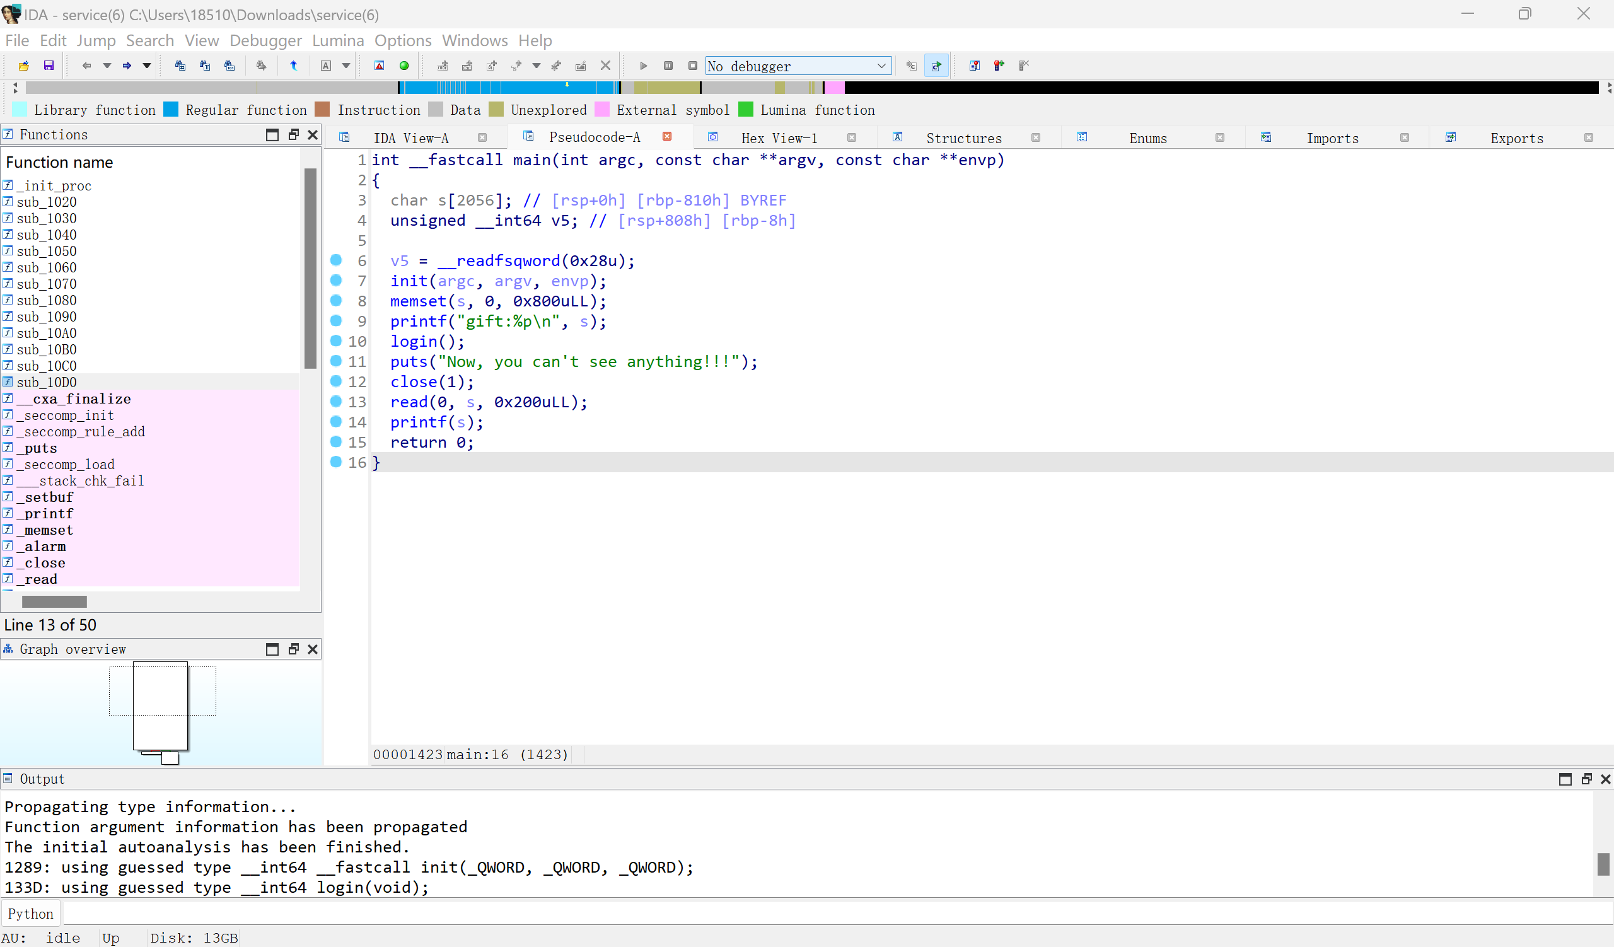The width and height of the screenshot is (1614, 947).
Task: Click the delete breakpoint toolbar icon
Action: pyautogui.click(x=1024, y=66)
